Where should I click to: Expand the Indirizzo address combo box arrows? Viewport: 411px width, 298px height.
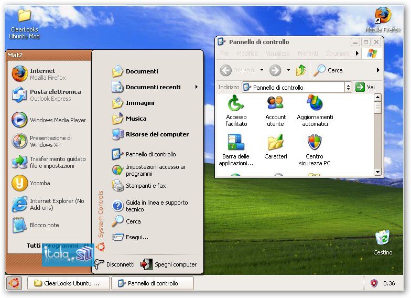(348, 87)
